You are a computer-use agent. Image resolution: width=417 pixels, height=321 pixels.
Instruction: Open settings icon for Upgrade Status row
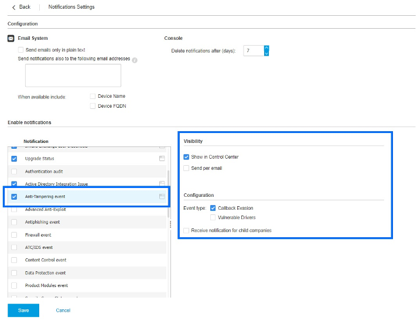[x=162, y=159]
